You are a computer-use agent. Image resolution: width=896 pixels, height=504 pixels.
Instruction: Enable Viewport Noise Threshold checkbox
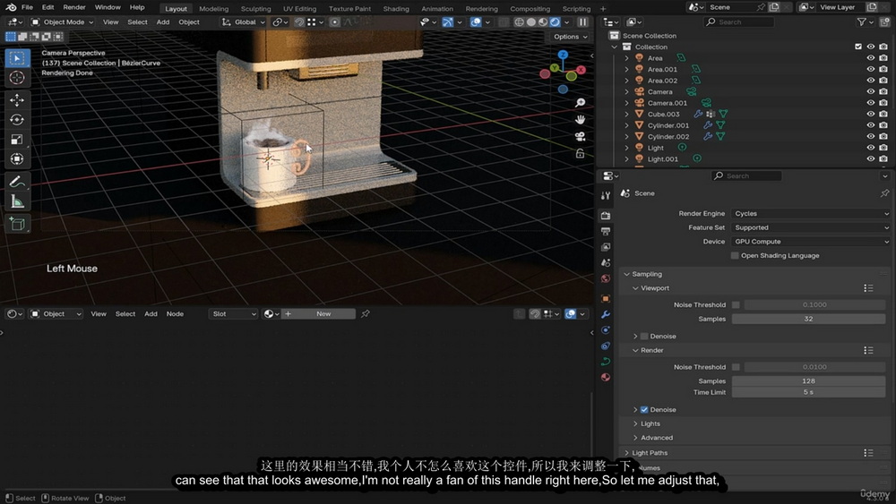point(736,304)
